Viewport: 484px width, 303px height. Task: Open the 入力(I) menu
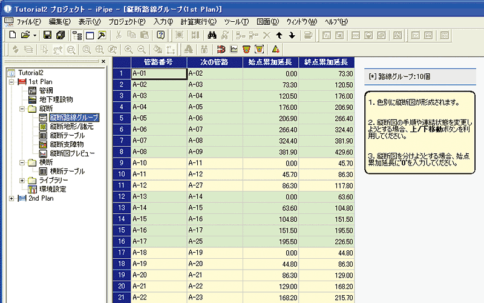[x=163, y=22]
